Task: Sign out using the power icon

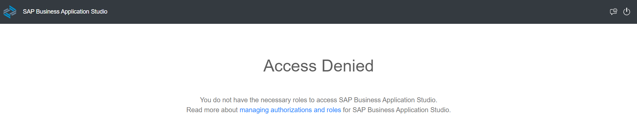Action: [x=626, y=12]
